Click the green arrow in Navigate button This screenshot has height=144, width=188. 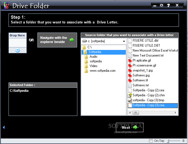point(72,40)
